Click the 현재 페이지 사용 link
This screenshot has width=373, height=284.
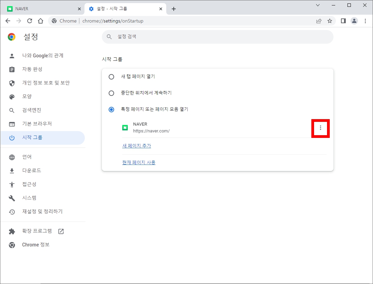139,162
